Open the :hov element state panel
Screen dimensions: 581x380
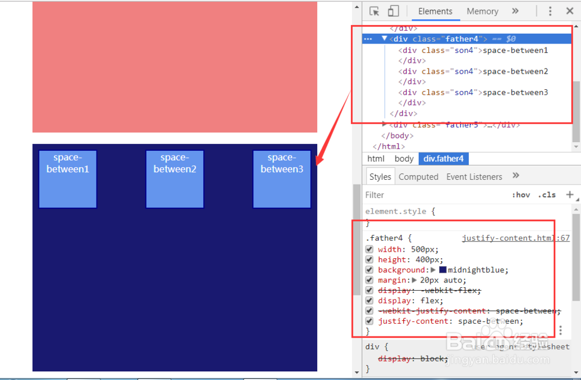pos(521,194)
